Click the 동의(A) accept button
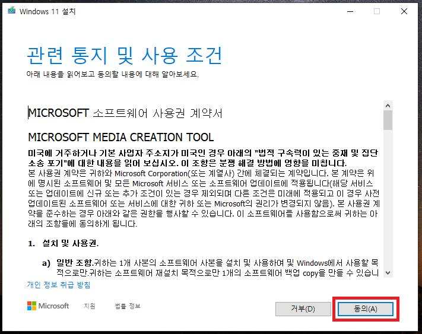Screen dimensions: 422x334 tap(366, 309)
